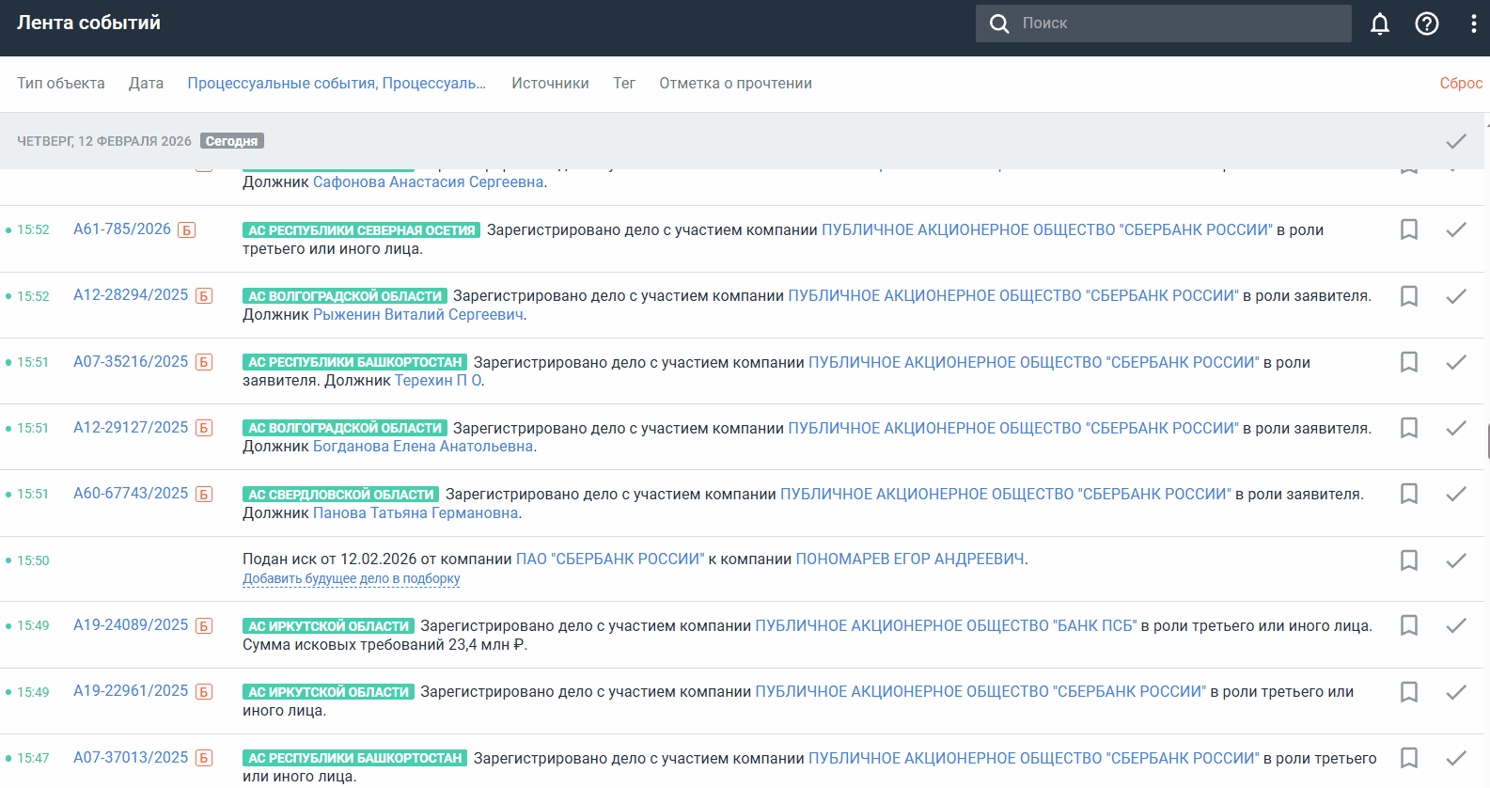This screenshot has height=788, width=1490.
Task: Mark the А12-29127/2025 event as read
Action: pos(1455,428)
